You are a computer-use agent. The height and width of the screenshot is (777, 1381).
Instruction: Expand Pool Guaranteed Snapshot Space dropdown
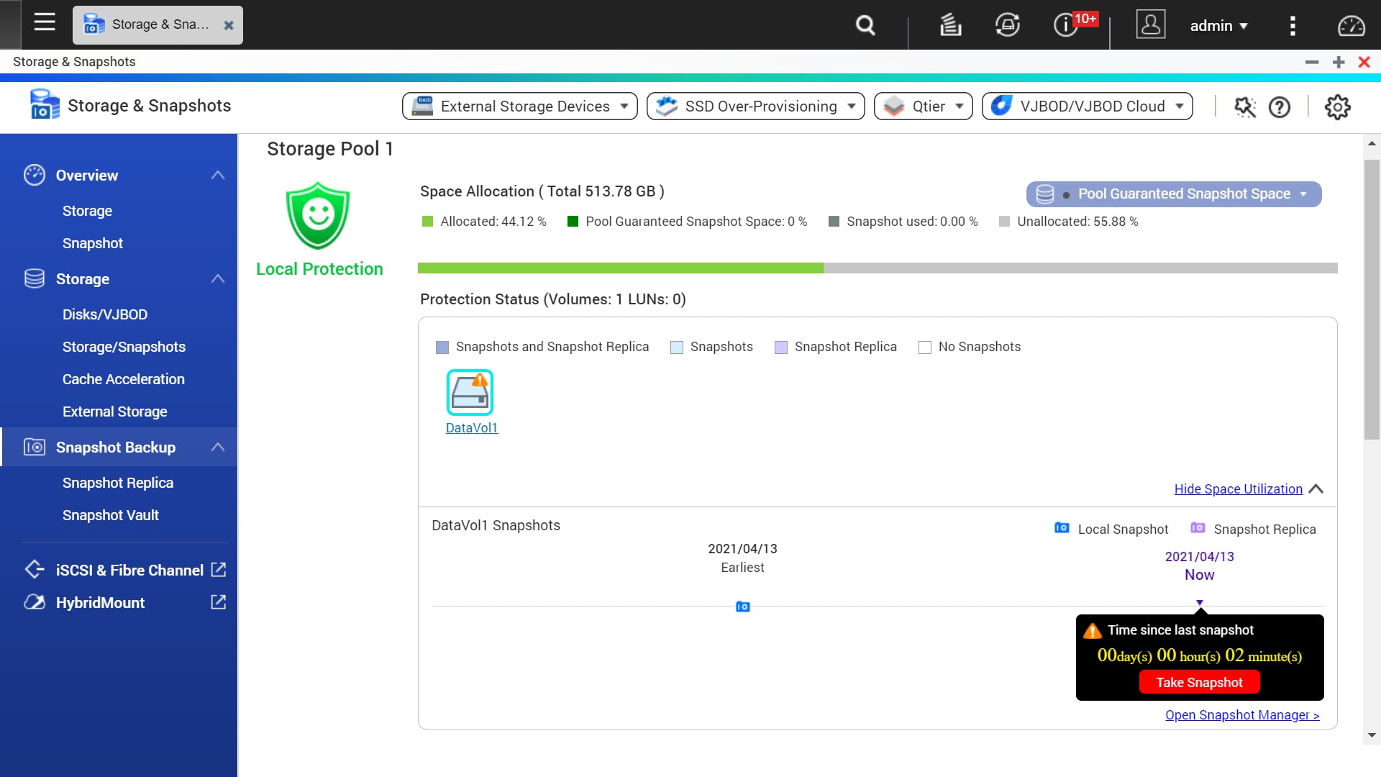click(1307, 194)
